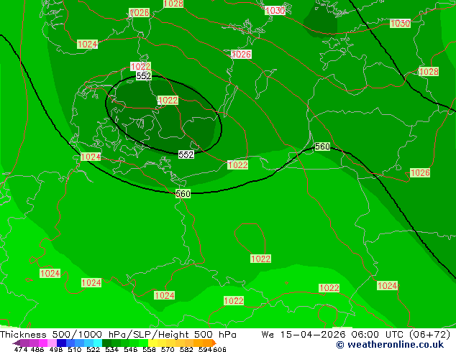Screen dimensions: 456x352
Task: Click the 1030 label near the top-right corner
Action: pyautogui.click(x=400, y=23)
